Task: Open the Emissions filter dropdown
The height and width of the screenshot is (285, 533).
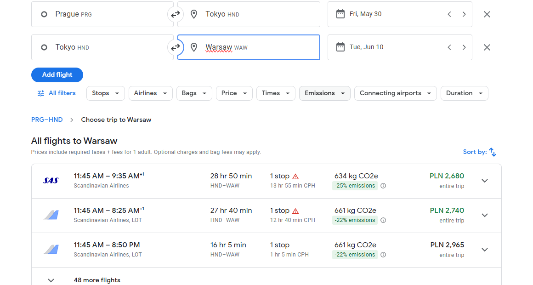Action: (x=325, y=93)
